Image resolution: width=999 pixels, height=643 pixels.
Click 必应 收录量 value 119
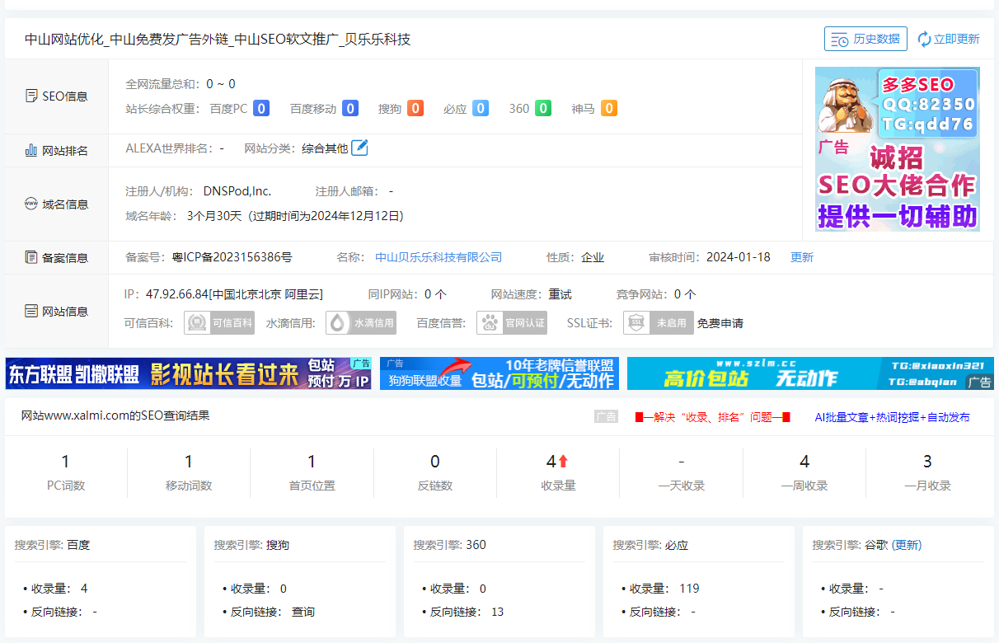(x=689, y=589)
